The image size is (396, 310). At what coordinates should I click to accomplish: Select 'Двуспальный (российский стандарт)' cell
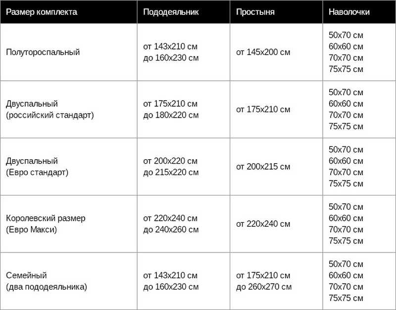point(50,109)
